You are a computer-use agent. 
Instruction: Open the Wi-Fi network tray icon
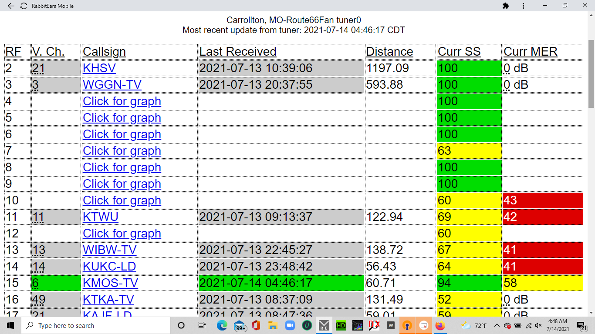[528, 325]
